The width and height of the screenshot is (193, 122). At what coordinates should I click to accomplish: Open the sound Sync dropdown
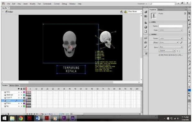171,47
